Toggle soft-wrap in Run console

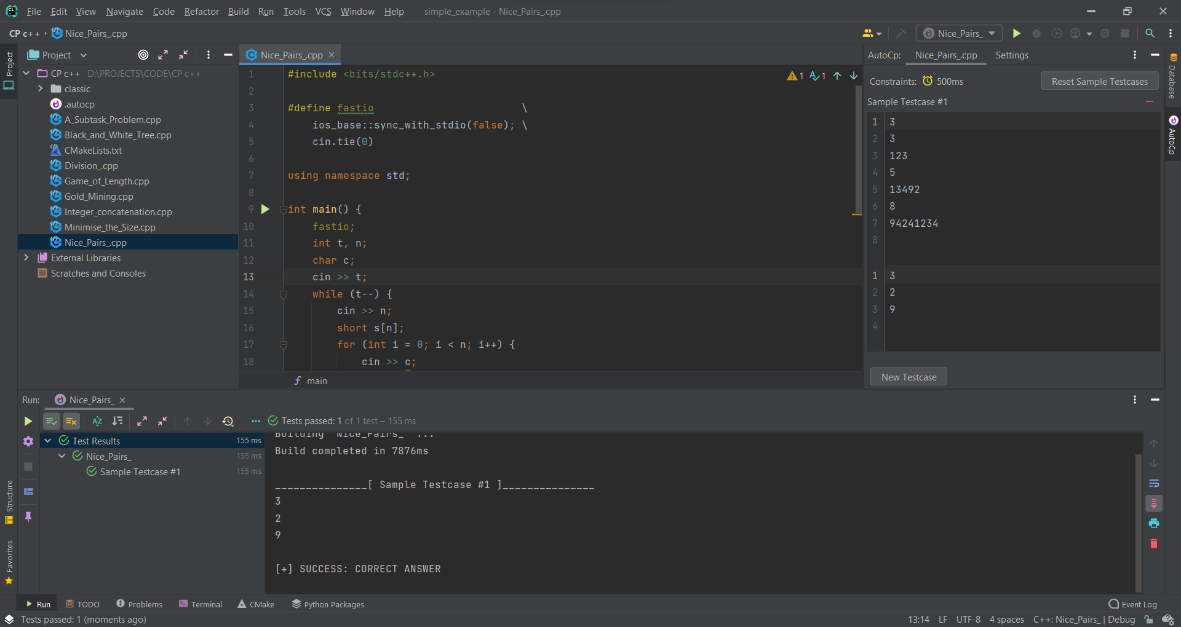[1154, 484]
